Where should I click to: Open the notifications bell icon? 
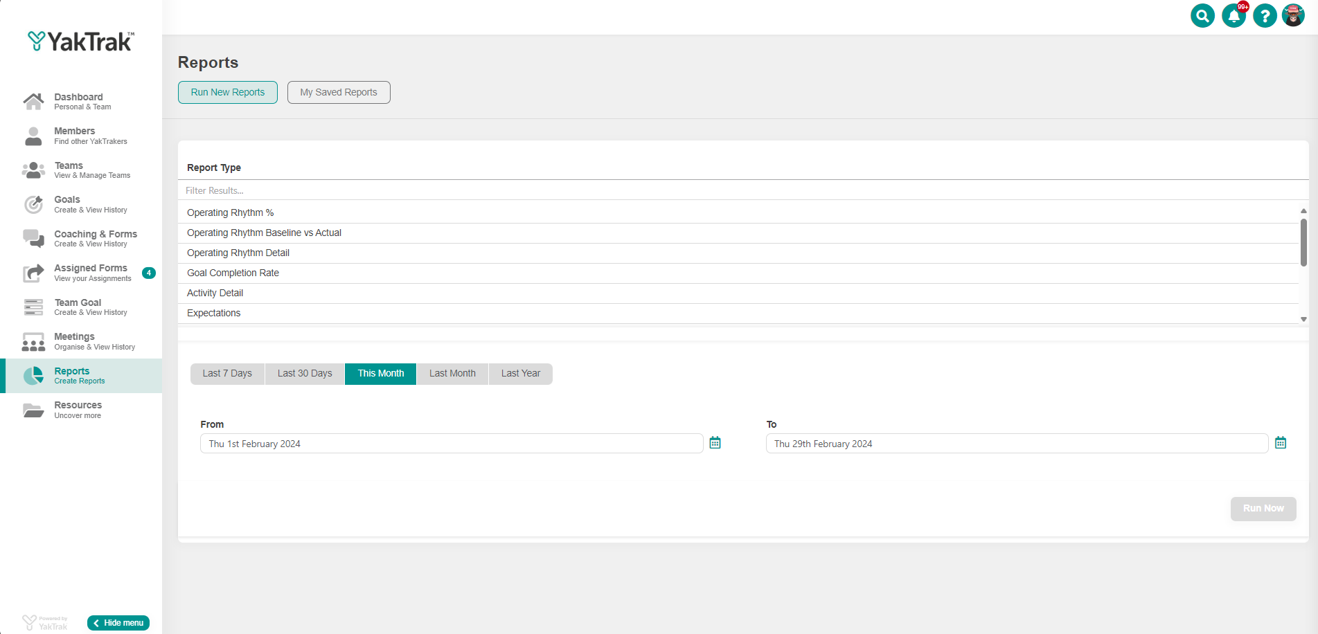tap(1234, 15)
